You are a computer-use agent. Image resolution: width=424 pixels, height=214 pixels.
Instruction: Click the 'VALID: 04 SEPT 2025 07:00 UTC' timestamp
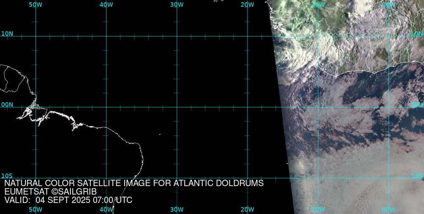click(x=68, y=200)
